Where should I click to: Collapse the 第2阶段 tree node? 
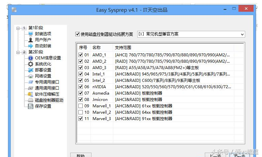point(18,52)
